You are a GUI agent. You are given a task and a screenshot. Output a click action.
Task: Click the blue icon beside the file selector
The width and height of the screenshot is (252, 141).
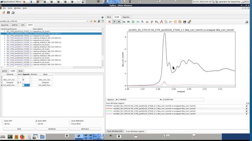click(99, 21)
